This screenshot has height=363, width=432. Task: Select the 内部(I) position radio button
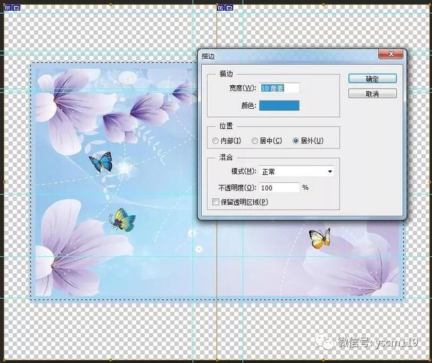(215, 141)
